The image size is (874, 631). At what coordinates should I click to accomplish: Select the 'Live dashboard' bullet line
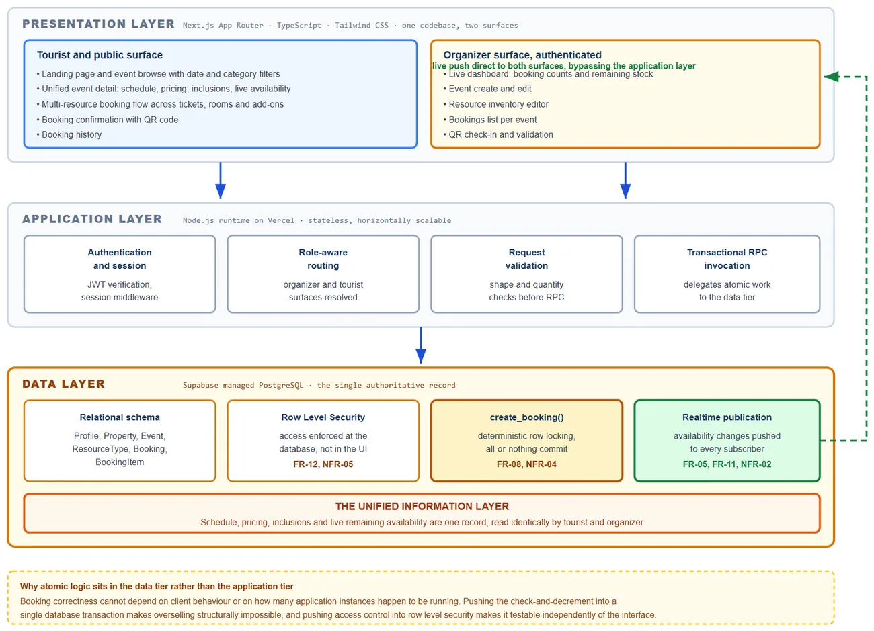548,74
